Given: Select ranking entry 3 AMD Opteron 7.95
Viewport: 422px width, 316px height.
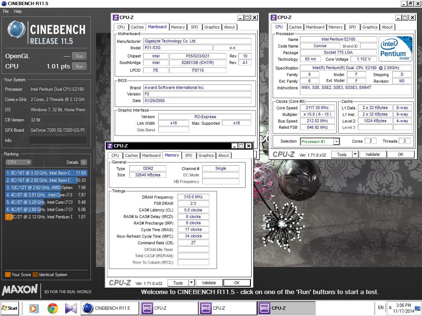Looking at the screenshot, I should [46, 188].
